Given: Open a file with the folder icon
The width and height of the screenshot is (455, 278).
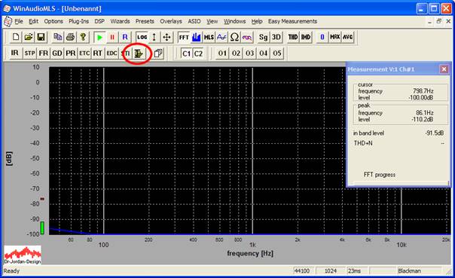Looking at the screenshot, I should pyautogui.click(x=29, y=37).
